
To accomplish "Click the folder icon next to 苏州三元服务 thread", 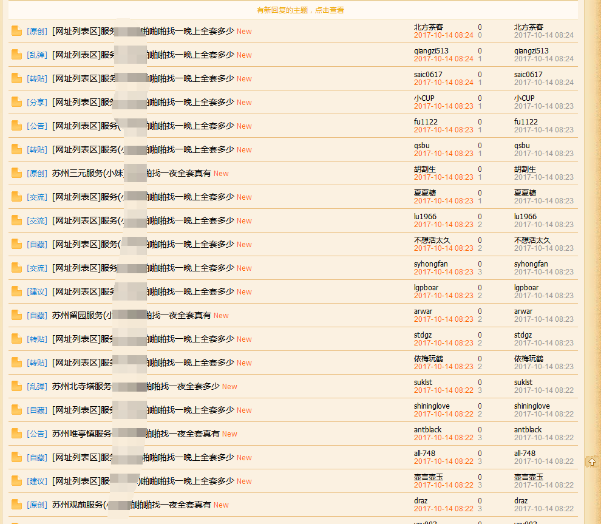I will click(x=16, y=173).
